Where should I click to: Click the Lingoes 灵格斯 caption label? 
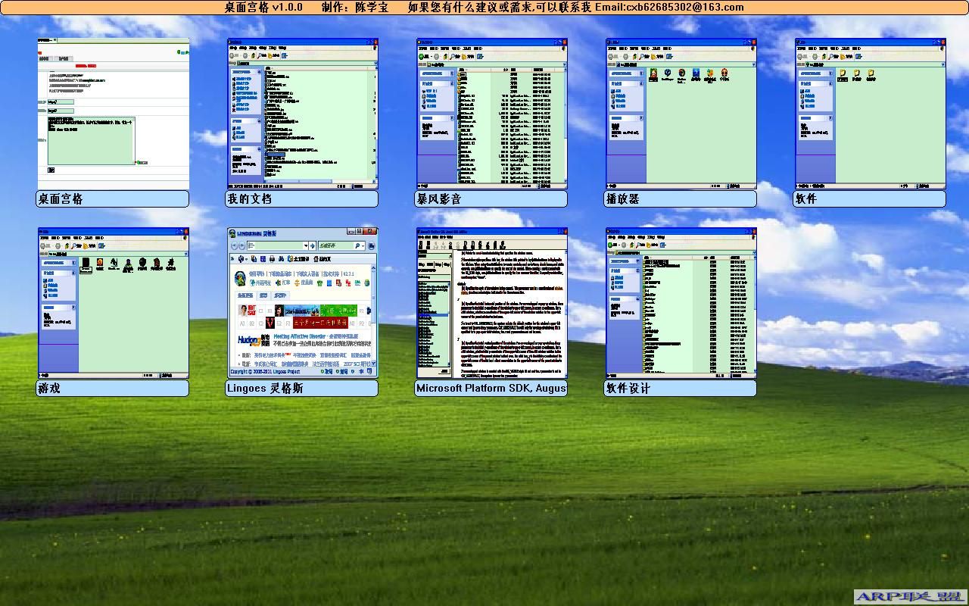[302, 388]
